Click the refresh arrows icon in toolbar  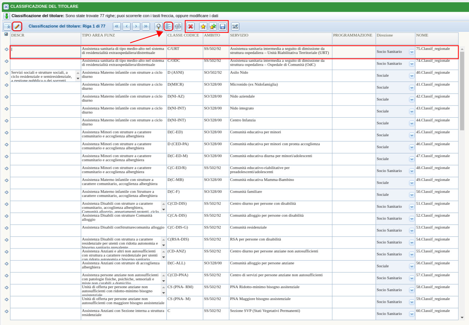[x=178, y=26]
